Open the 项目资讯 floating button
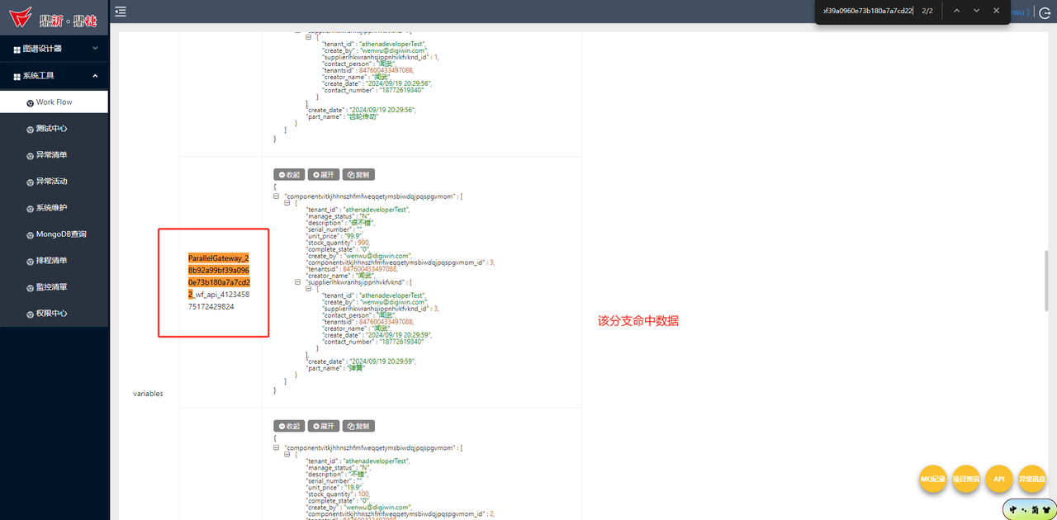The height and width of the screenshot is (520, 1057). 965,479
